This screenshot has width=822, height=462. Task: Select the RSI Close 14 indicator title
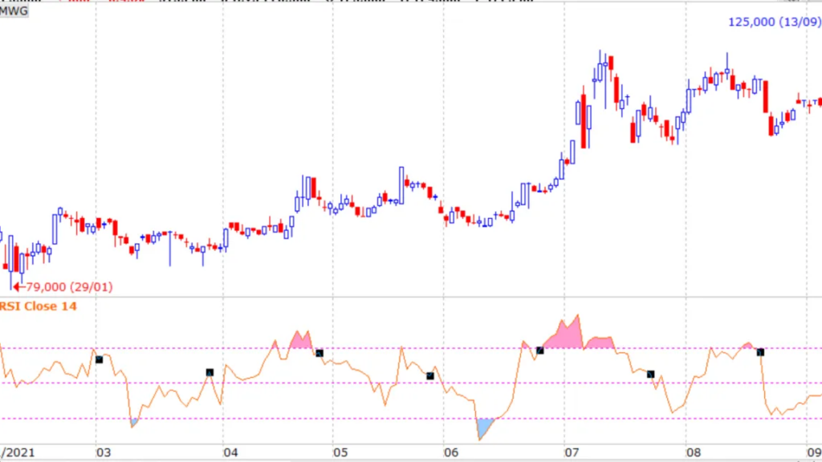40,306
